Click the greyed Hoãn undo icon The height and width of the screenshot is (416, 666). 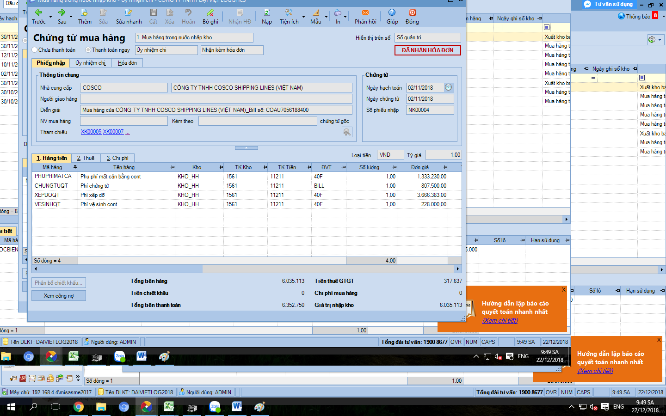pos(188,16)
